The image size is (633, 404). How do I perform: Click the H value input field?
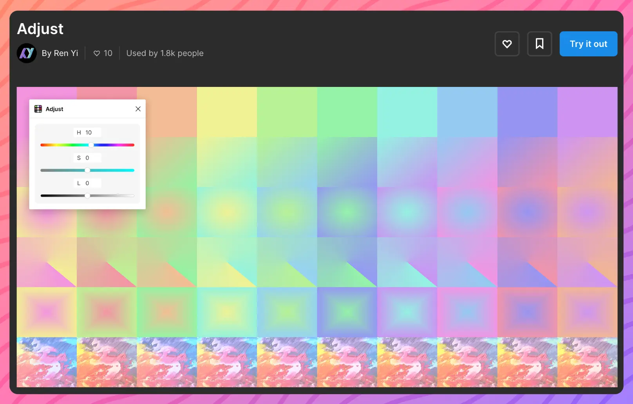coord(87,133)
